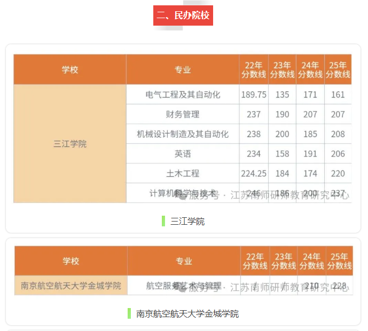The image size is (368, 331).
Task: Click the 财务管理 major cell
Action: click(x=183, y=114)
